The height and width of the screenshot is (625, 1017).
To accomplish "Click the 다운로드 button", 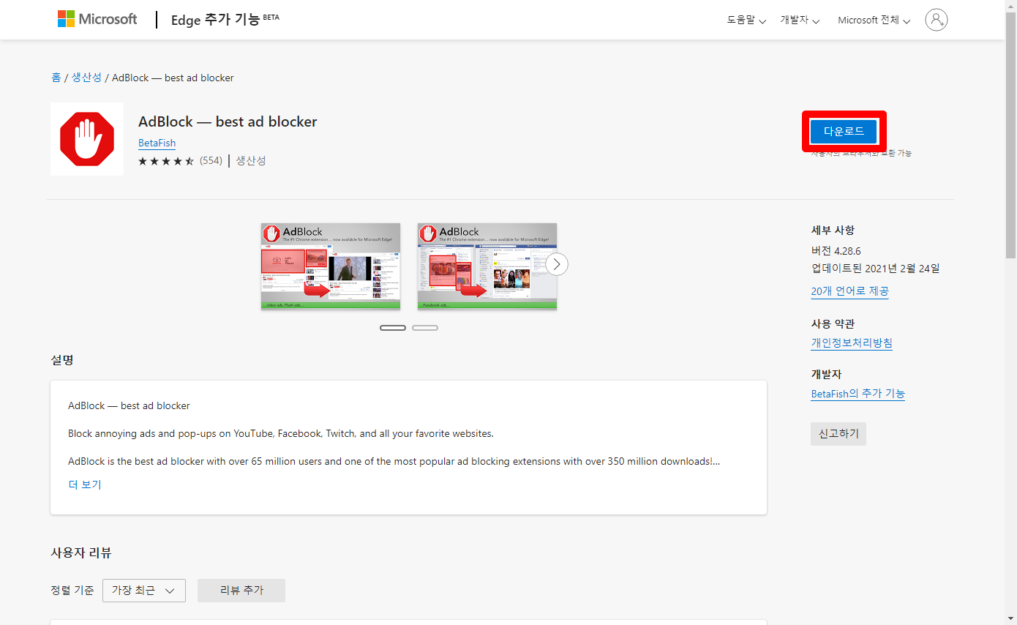I will (x=844, y=132).
